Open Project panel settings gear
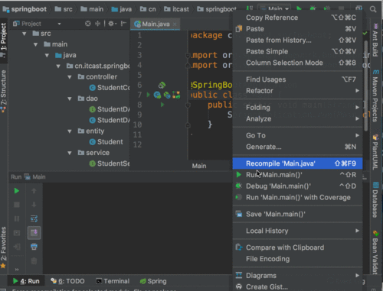Viewport: 383px width, 291px height. 111,24
